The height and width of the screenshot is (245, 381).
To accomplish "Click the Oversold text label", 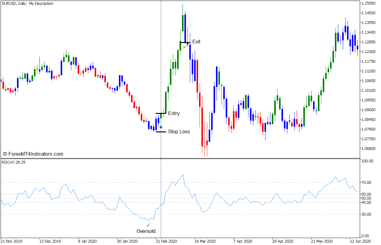I will coord(146,231).
